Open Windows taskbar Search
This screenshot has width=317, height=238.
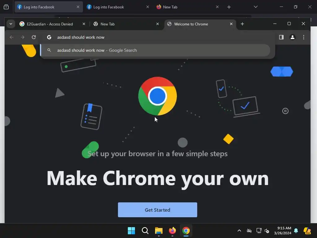click(x=145, y=231)
